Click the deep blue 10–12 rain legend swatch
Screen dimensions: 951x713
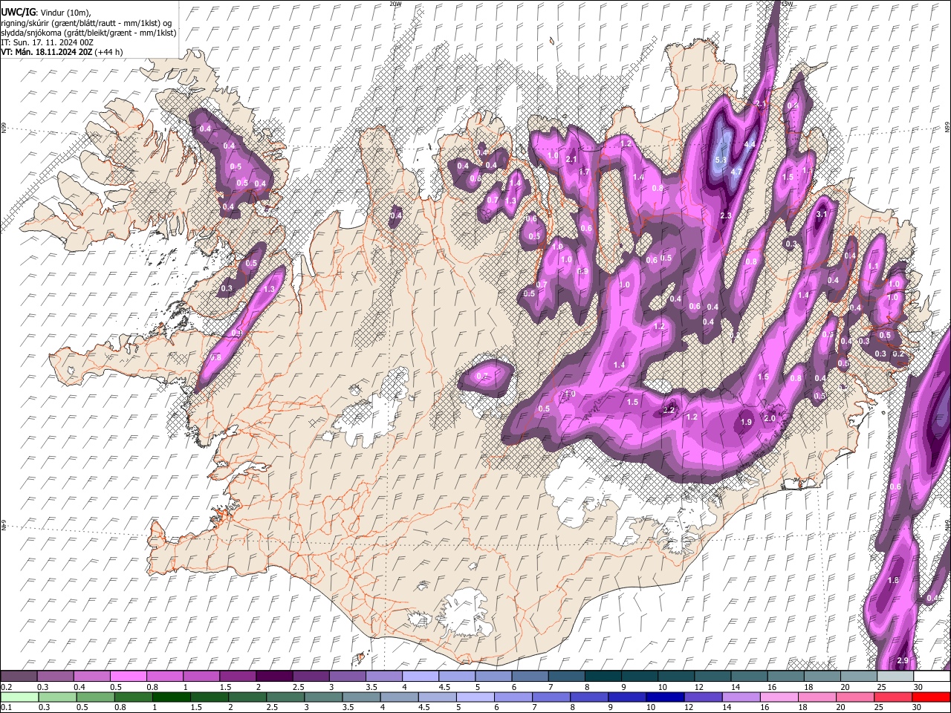coord(666,697)
